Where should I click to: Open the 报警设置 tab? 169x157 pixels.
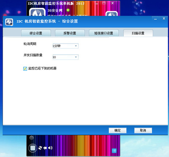[70, 33]
